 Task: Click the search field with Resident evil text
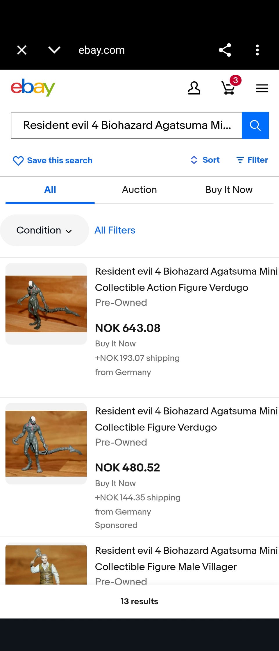click(x=126, y=125)
